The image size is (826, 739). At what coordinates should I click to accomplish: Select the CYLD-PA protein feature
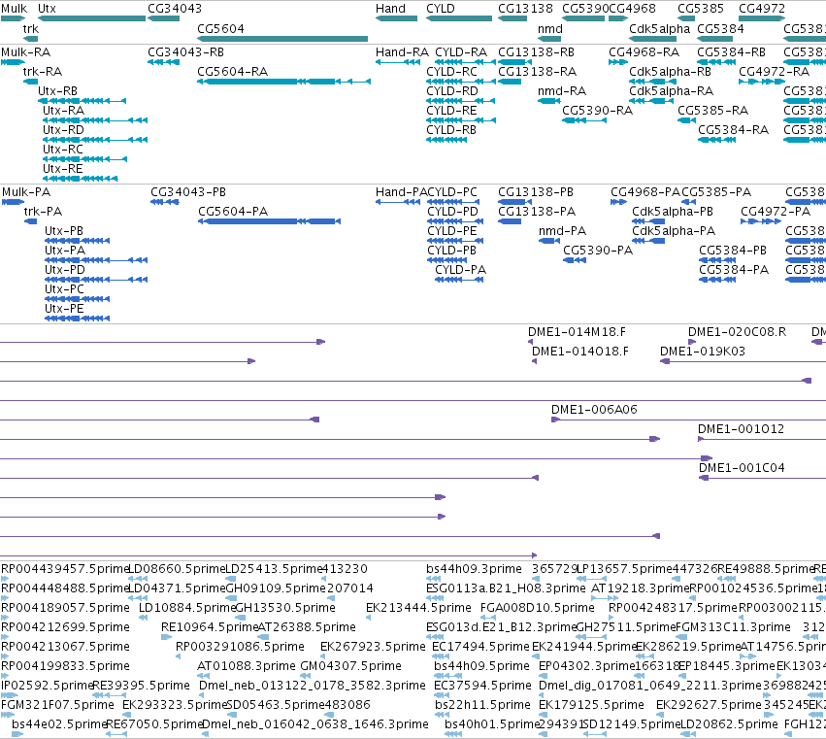pos(459,280)
